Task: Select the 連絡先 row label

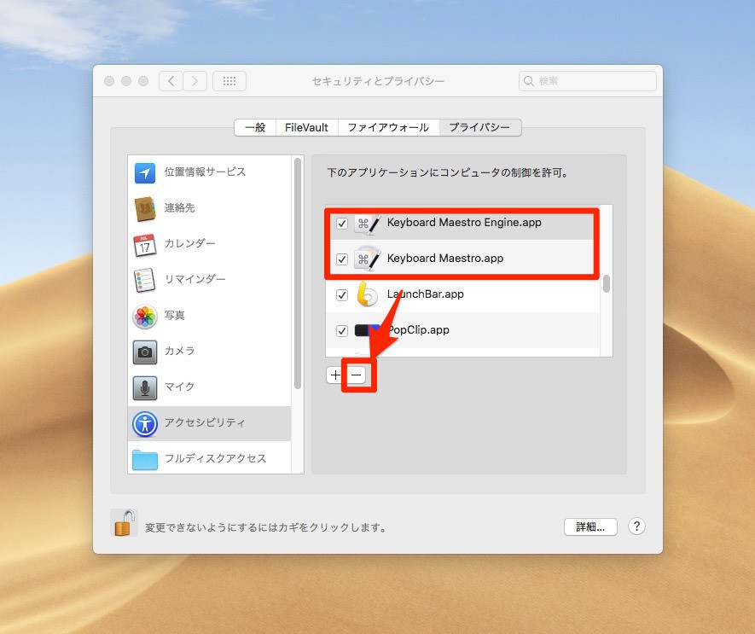Action: click(180, 207)
